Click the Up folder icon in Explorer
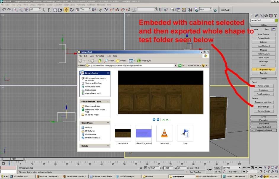The height and width of the screenshot is (179, 279). click(x=100, y=61)
